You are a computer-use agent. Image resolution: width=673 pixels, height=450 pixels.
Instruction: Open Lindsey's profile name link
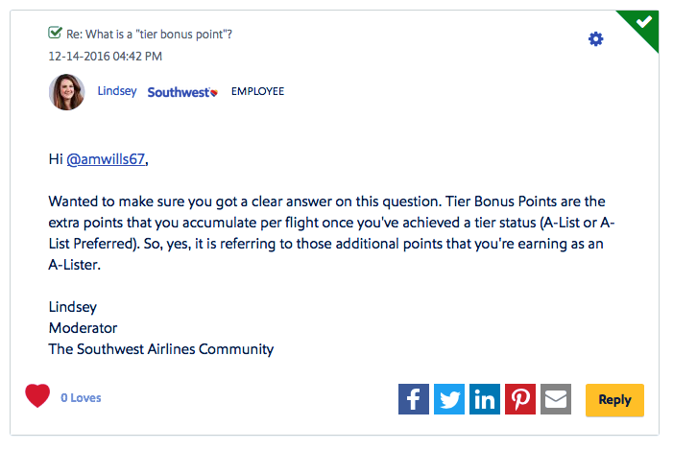click(117, 92)
